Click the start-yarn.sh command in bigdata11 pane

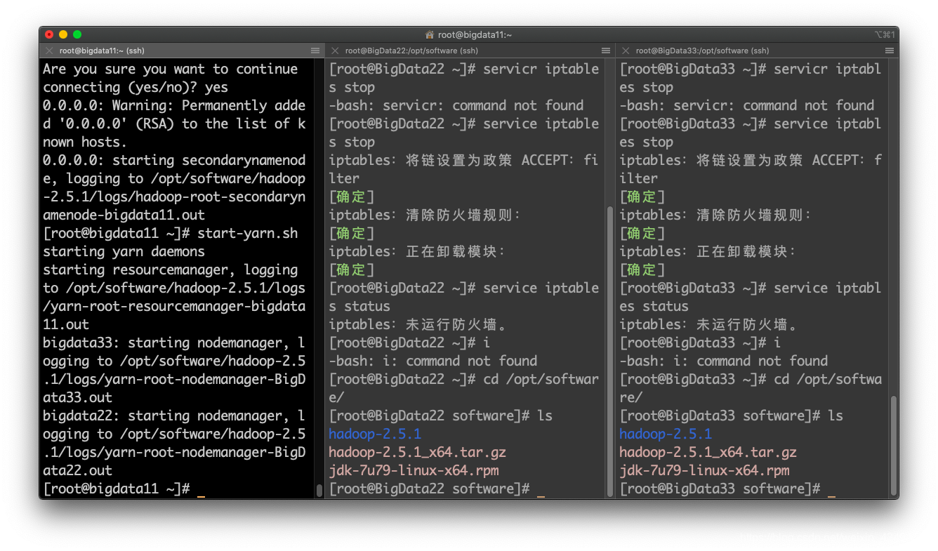tap(248, 233)
